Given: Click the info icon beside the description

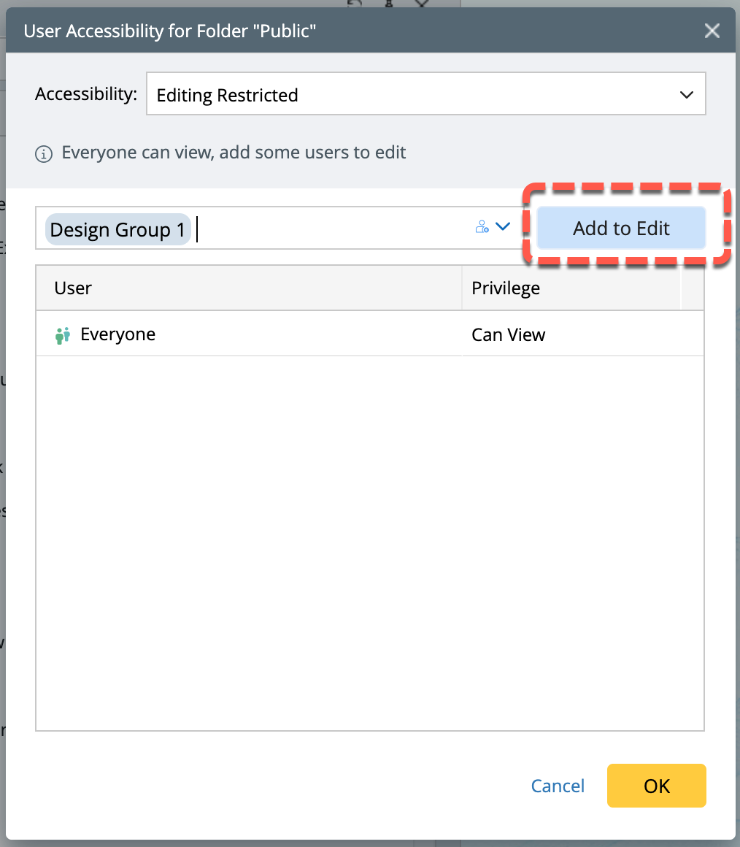Looking at the screenshot, I should (x=44, y=154).
